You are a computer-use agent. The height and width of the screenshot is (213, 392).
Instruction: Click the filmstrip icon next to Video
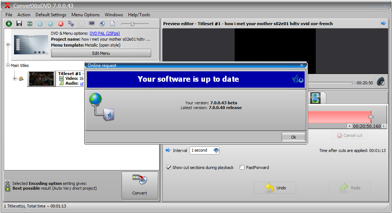click(61, 78)
